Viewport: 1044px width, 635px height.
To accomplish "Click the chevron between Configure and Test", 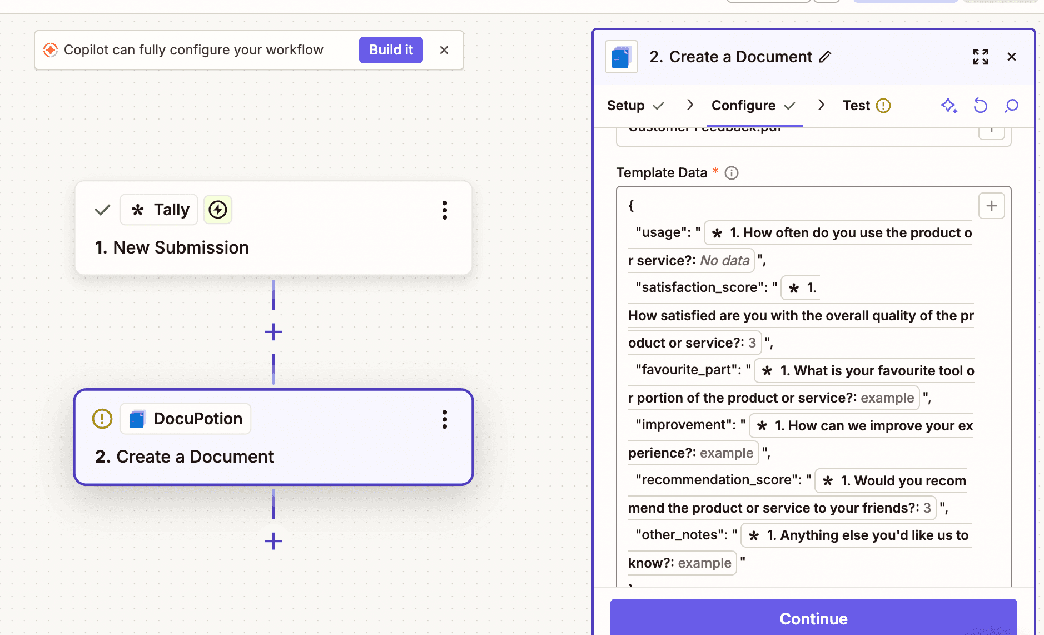I will 821,105.
